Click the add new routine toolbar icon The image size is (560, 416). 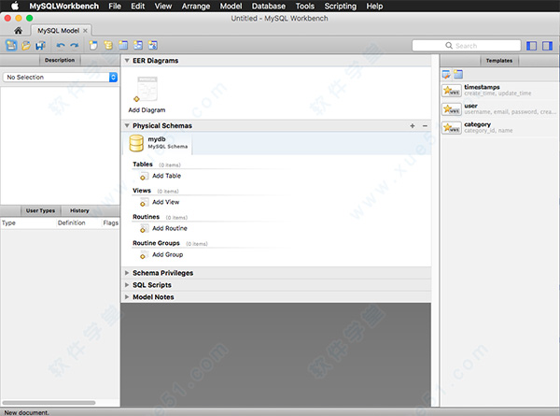153,46
